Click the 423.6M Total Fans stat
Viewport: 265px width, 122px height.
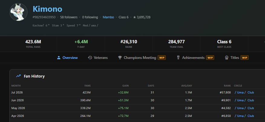tap(33, 44)
